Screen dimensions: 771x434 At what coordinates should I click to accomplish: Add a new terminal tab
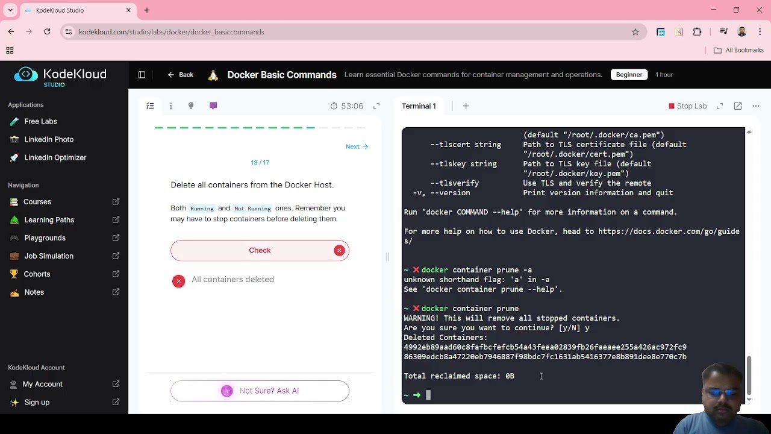[466, 106]
